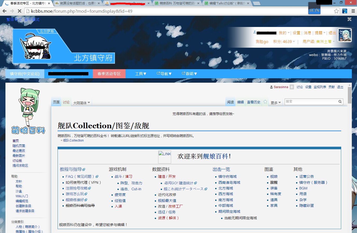
Task: Open sidebar link 最近更改
Action: click(19, 151)
